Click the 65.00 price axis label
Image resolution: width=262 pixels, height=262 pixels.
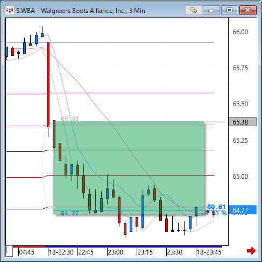pyautogui.click(x=240, y=177)
